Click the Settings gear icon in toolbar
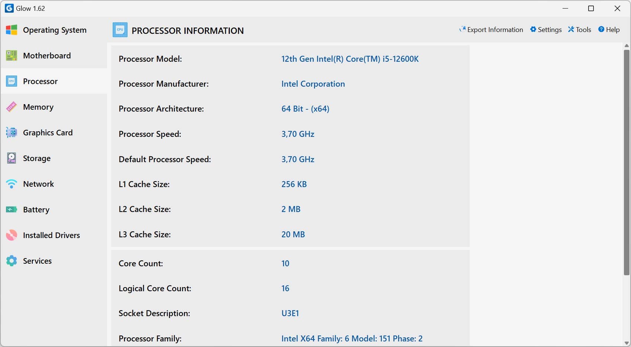The width and height of the screenshot is (631, 347). (533, 29)
